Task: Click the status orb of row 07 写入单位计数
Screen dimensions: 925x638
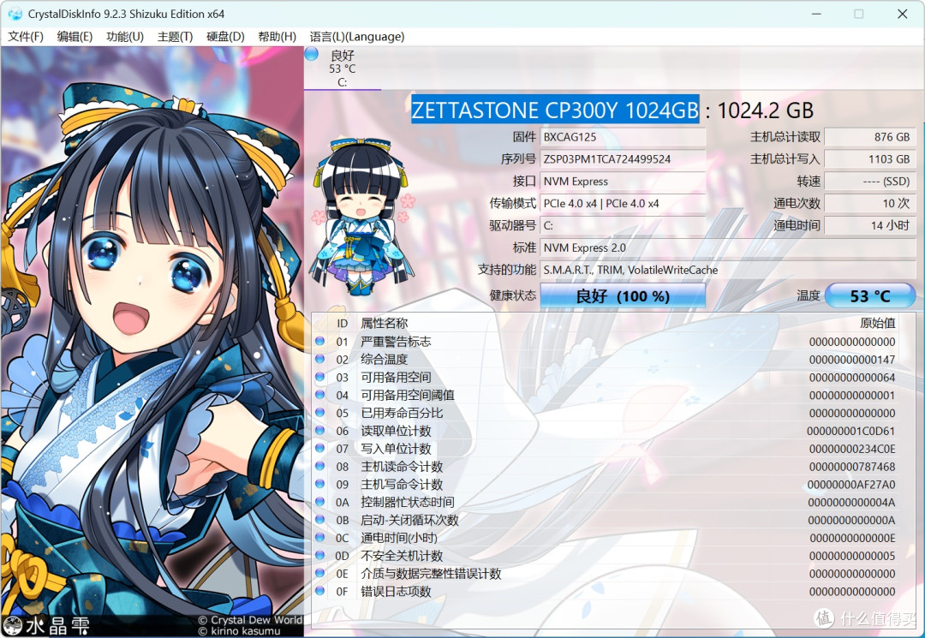Action: pos(320,448)
